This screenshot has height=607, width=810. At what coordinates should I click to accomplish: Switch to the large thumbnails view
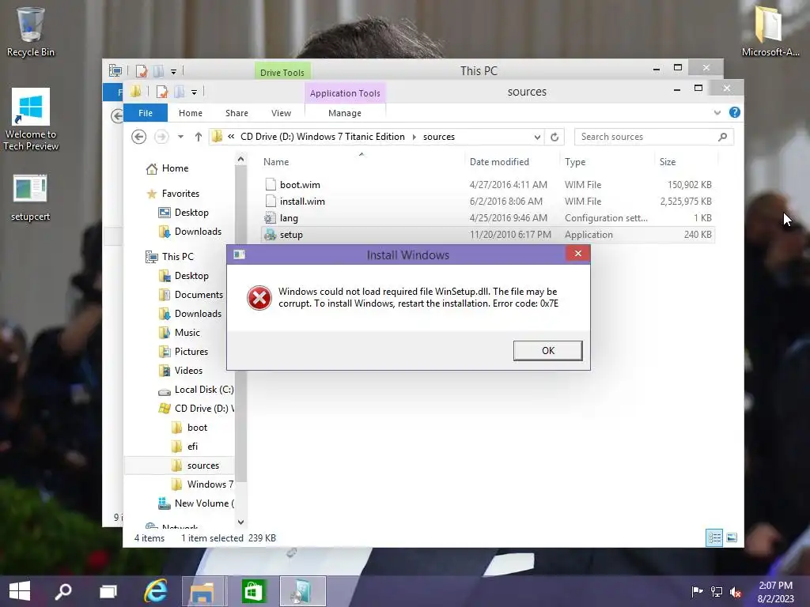[x=732, y=537]
